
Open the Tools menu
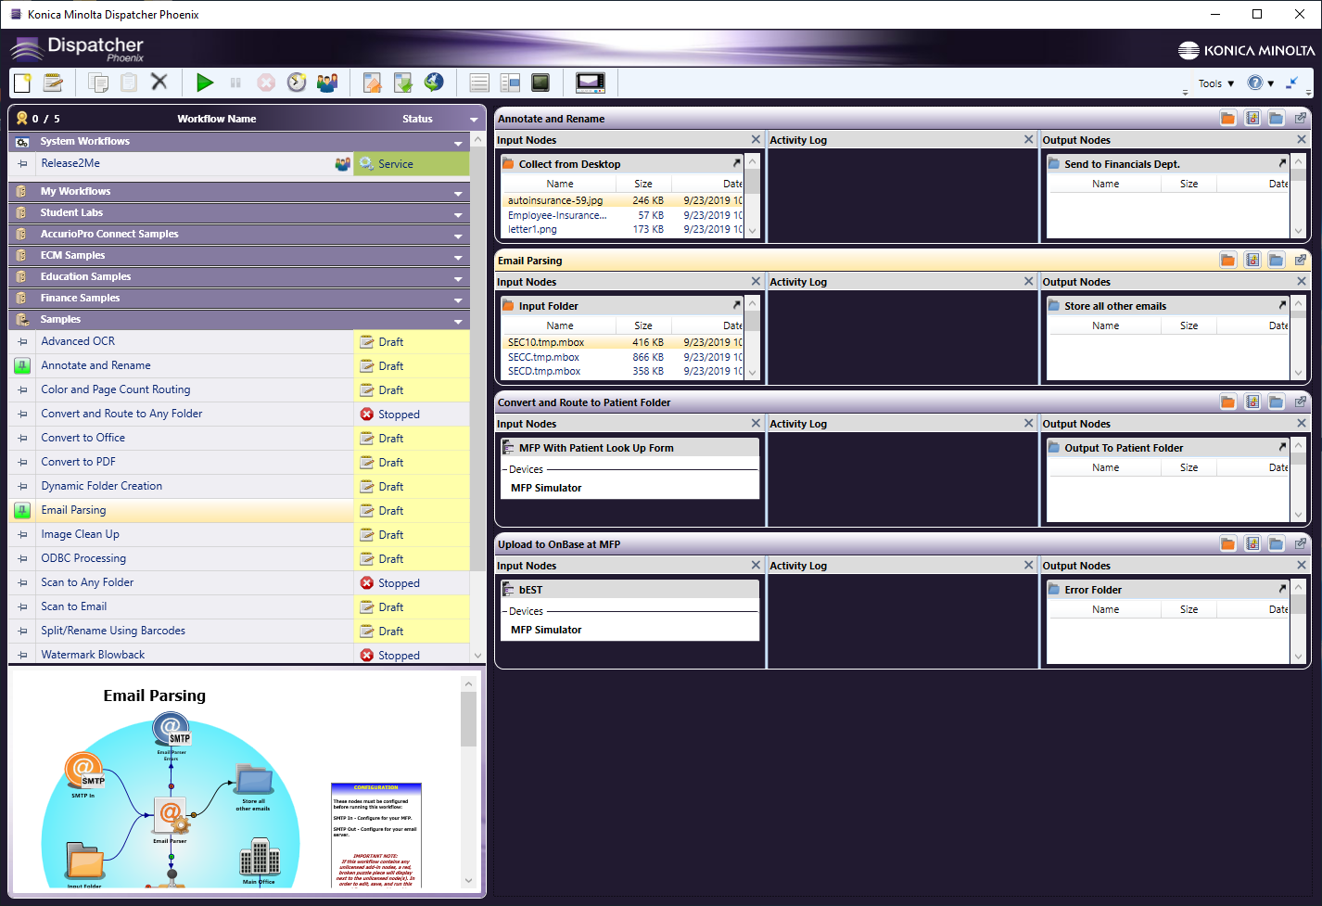pyautogui.click(x=1215, y=83)
